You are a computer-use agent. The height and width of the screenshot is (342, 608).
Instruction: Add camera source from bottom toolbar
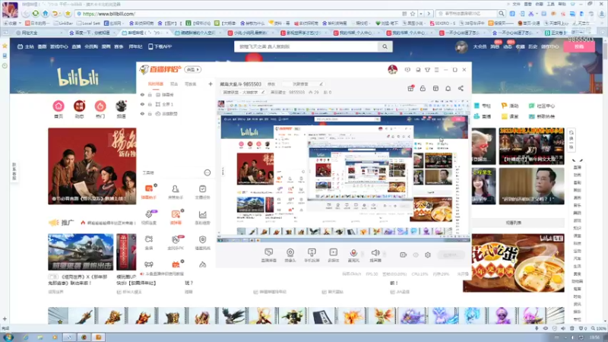[290, 255]
